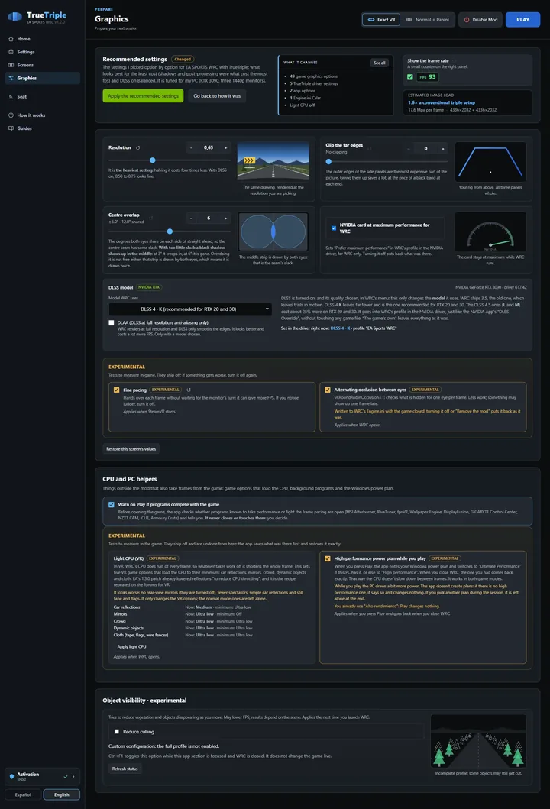The width and height of the screenshot is (550, 809).
Task: Open the DLSS model dropdown
Action: coord(190,309)
